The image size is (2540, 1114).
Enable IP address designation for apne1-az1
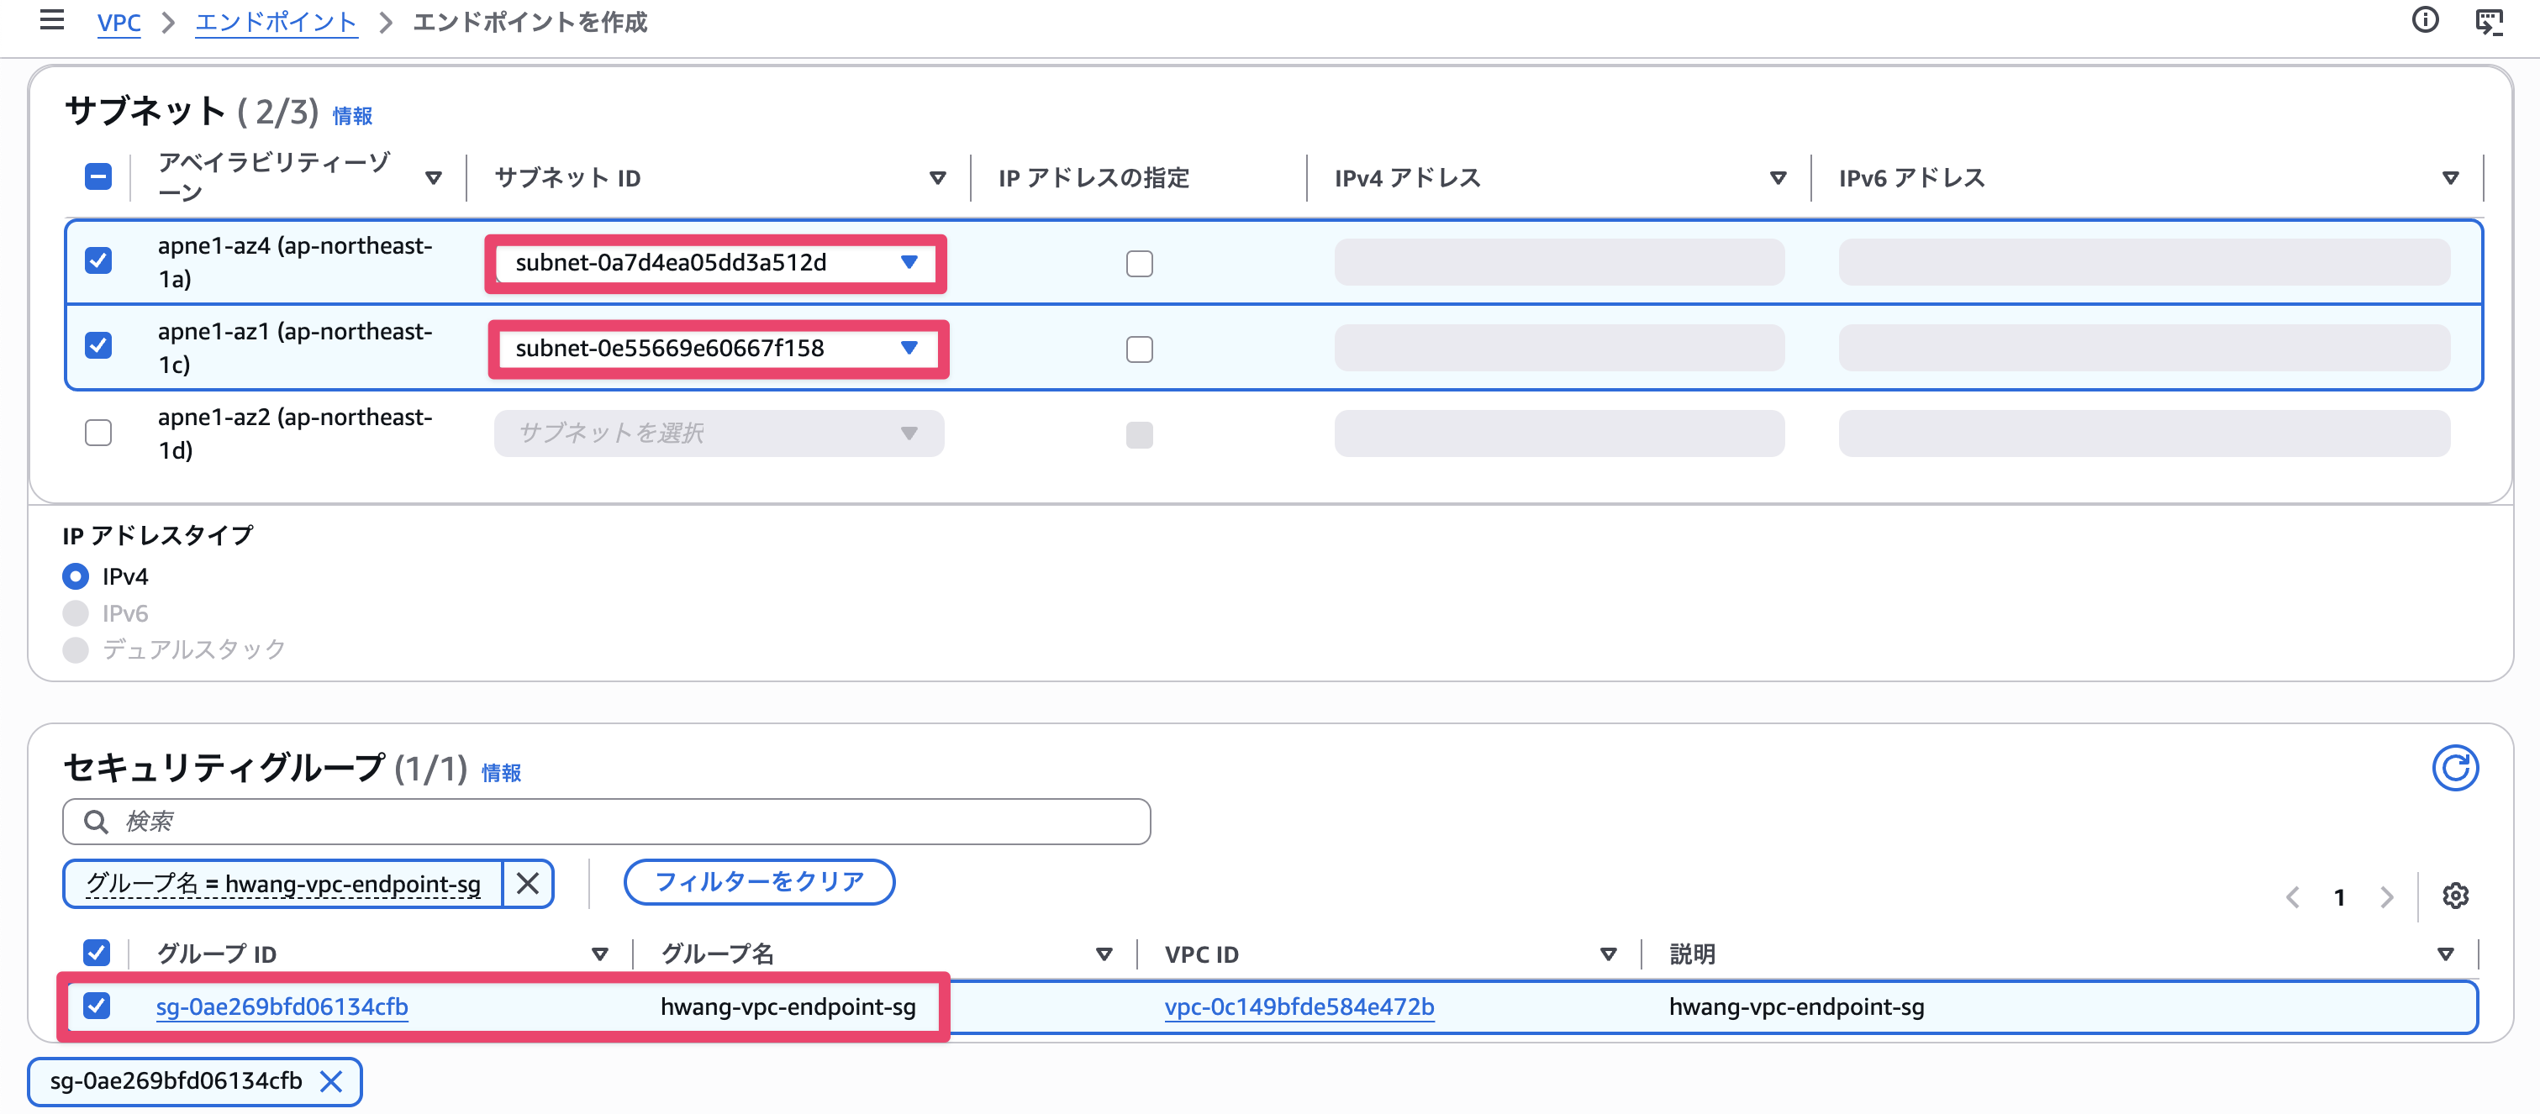click(x=1139, y=349)
